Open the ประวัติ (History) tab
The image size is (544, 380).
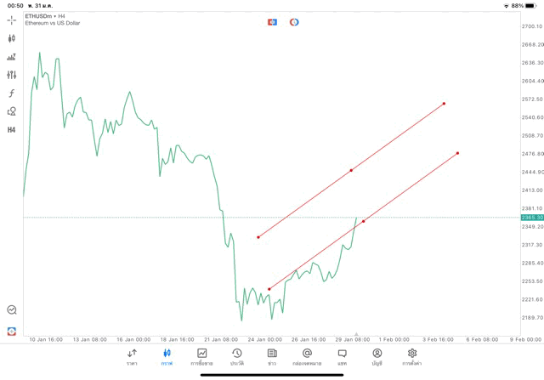coord(237,357)
